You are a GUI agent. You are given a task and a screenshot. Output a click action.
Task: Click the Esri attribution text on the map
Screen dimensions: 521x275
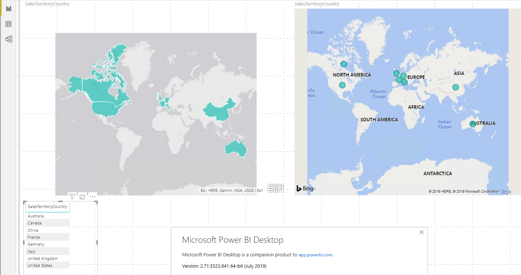(x=232, y=190)
